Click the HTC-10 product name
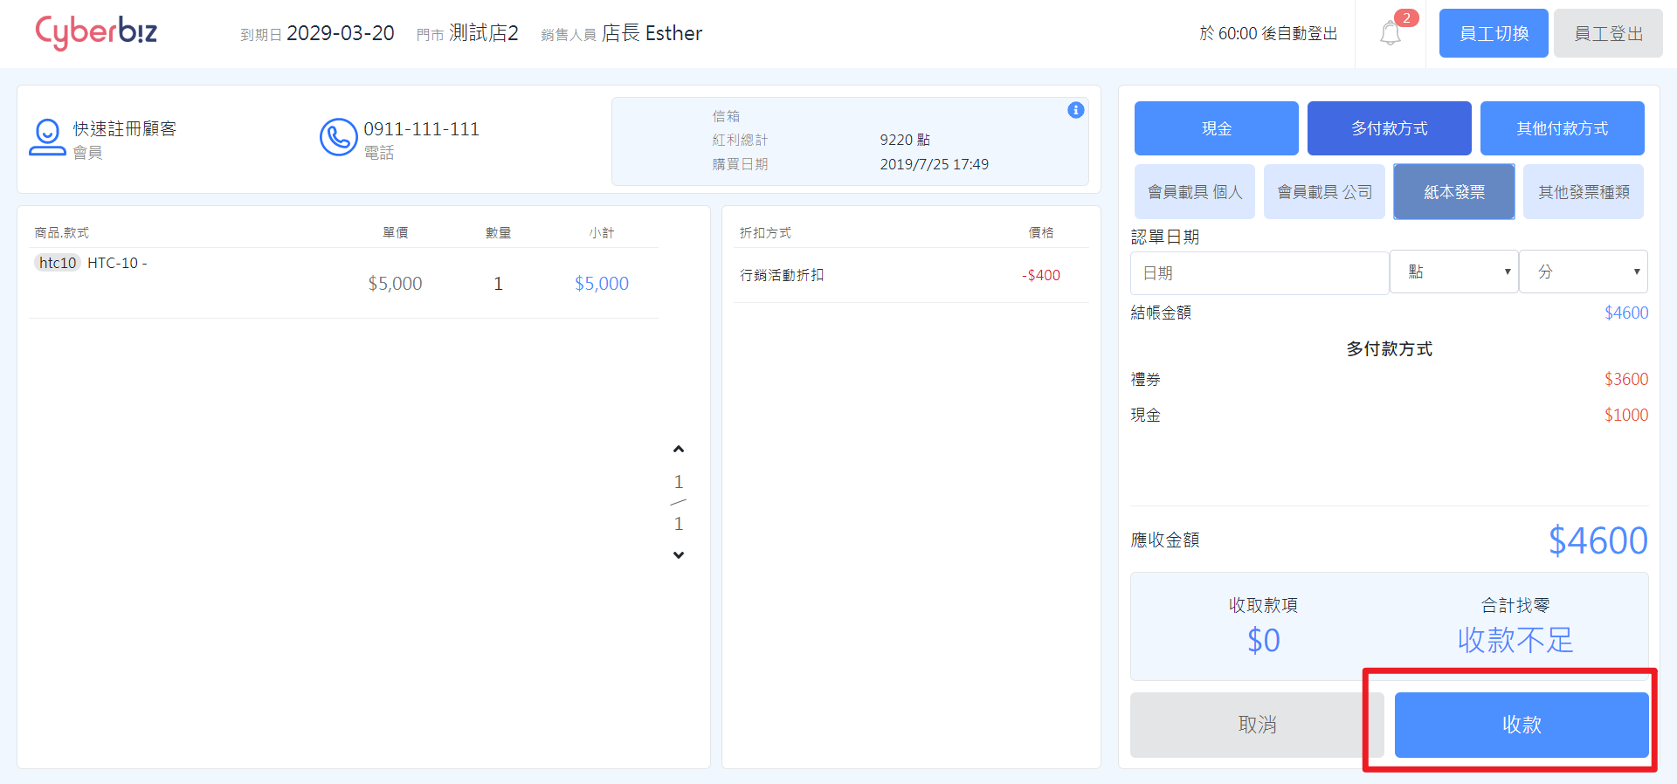This screenshot has width=1677, height=784. pos(117,263)
